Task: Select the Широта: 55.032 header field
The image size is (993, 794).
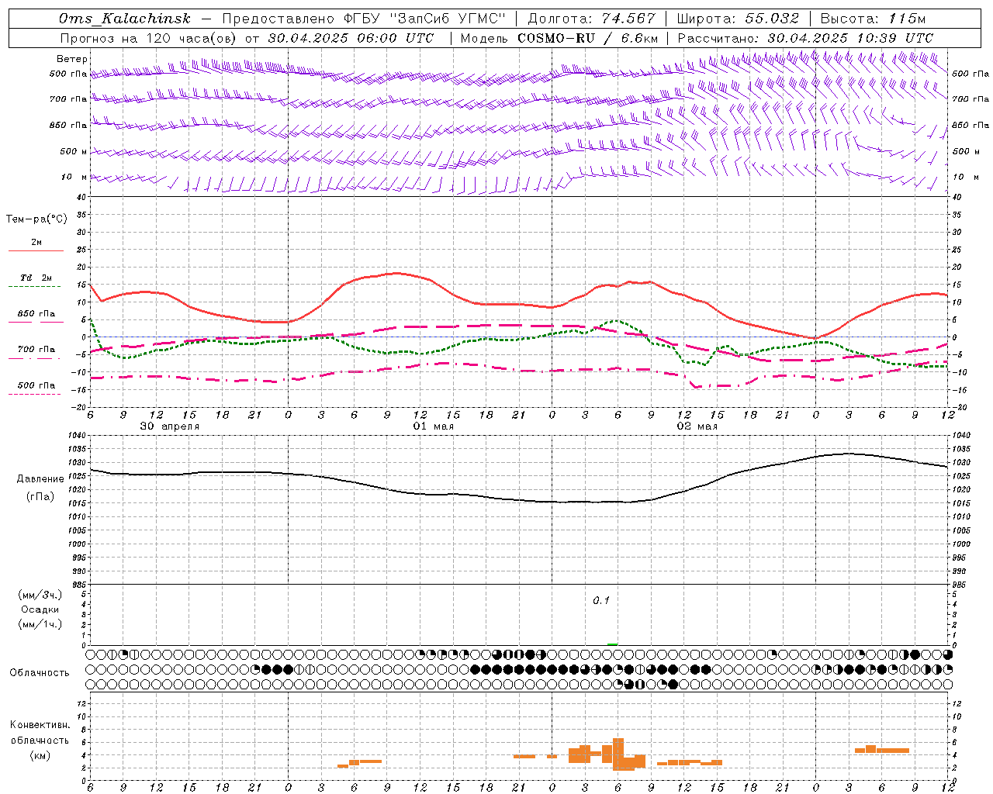Action: click(x=738, y=19)
